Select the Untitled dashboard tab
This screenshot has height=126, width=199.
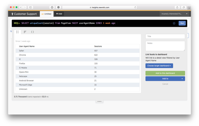[x=46, y=14]
